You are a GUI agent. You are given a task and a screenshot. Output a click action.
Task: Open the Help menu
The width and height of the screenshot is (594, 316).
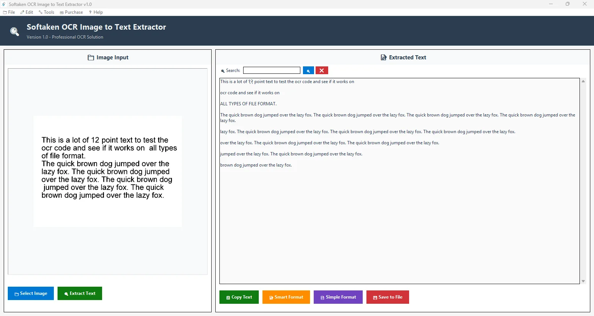tap(96, 12)
